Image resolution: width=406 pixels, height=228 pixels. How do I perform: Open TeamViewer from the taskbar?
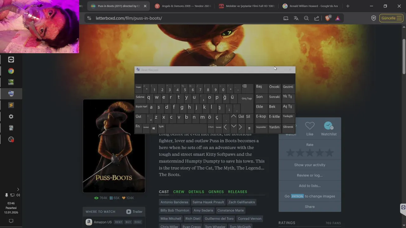(x=11, y=60)
